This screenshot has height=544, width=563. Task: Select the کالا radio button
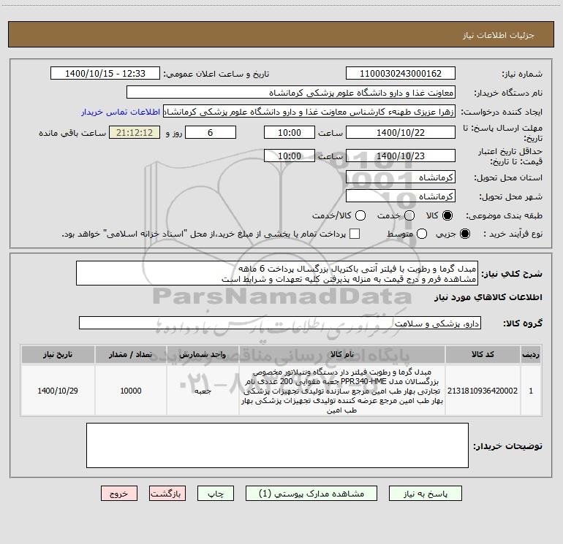[x=447, y=215]
